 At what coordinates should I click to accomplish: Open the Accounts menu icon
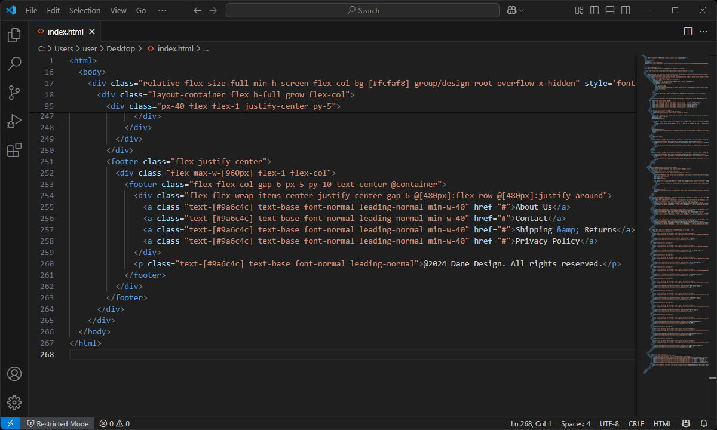point(14,374)
